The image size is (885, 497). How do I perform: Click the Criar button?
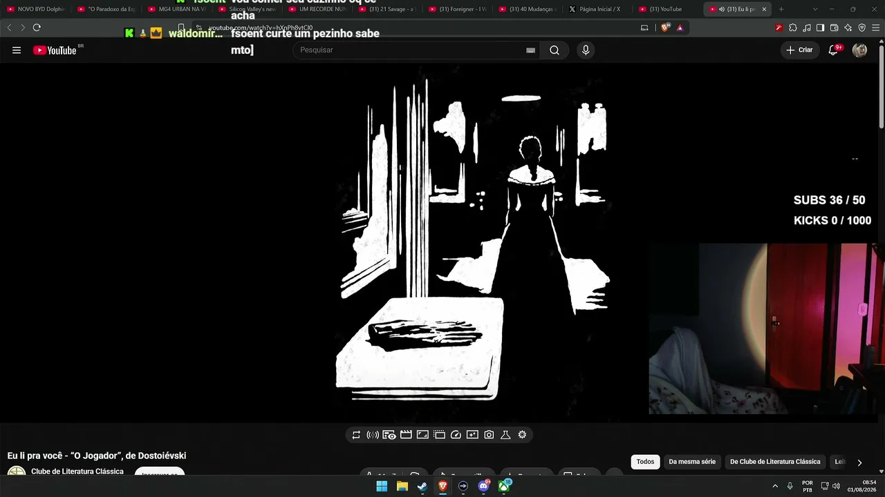[x=799, y=50]
